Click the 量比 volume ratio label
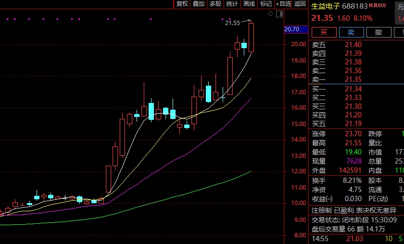The height and width of the screenshot is (244, 404). (375, 143)
